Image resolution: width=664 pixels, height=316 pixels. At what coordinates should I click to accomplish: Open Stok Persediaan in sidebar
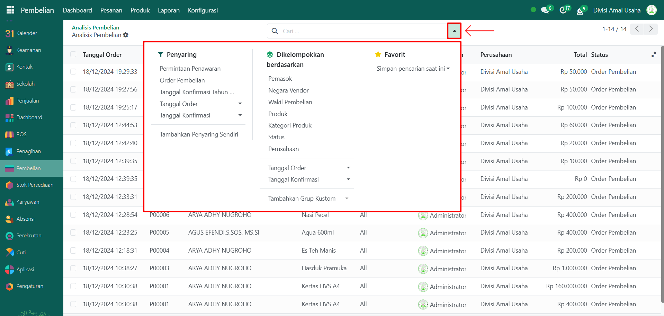click(x=35, y=185)
